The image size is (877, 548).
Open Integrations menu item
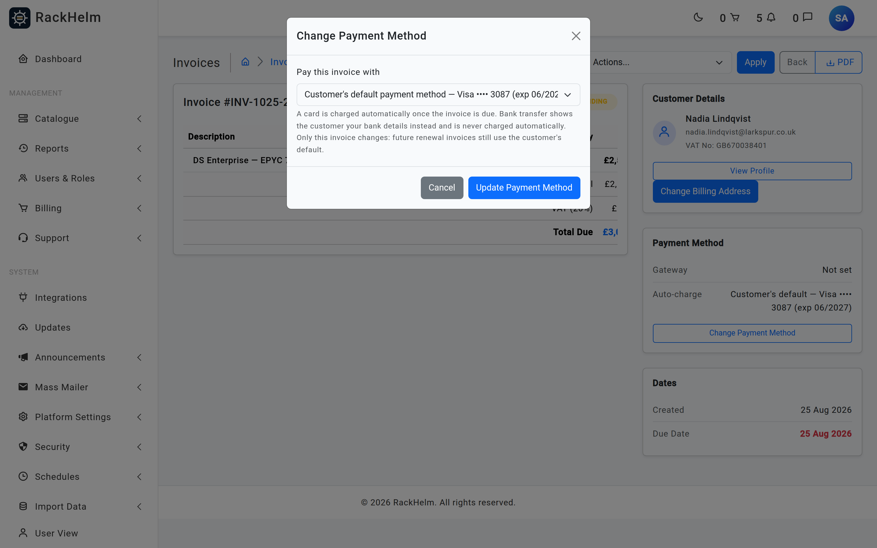tap(79, 297)
